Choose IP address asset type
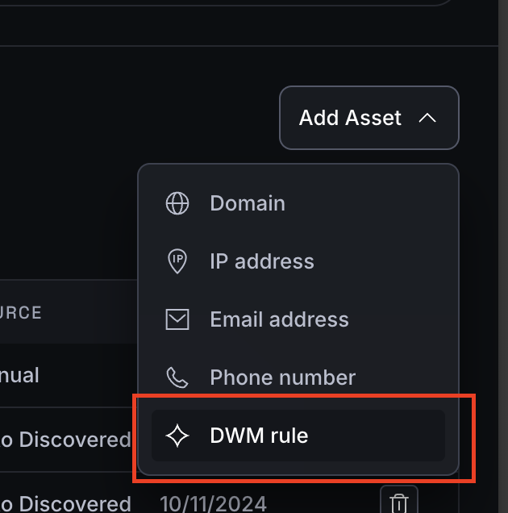The height and width of the screenshot is (513, 508). click(x=298, y=261)
